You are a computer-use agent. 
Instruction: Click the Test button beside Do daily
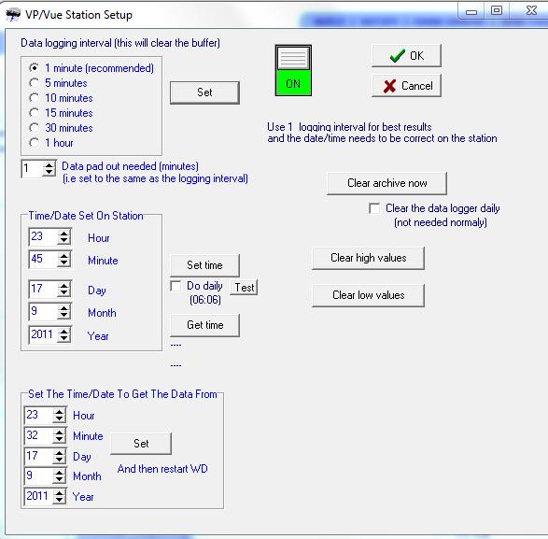244,288
